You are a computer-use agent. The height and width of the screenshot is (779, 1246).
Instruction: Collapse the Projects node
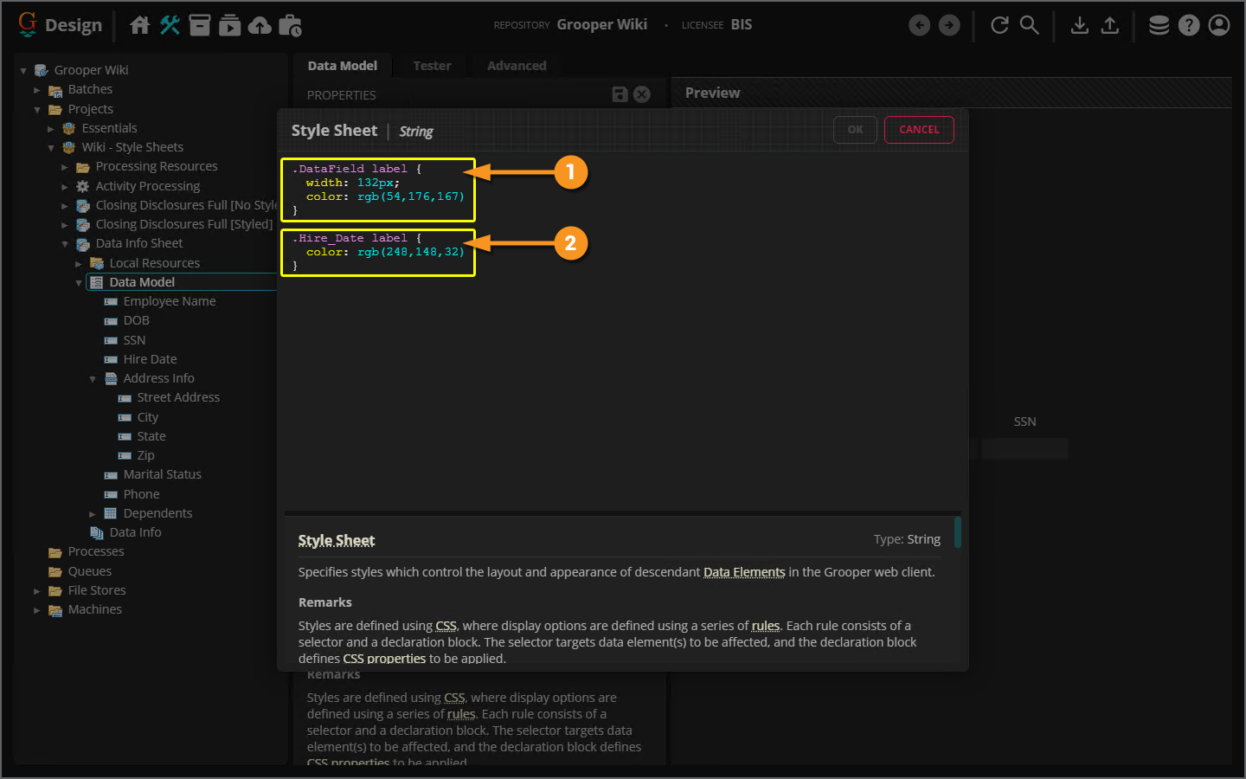37,110
